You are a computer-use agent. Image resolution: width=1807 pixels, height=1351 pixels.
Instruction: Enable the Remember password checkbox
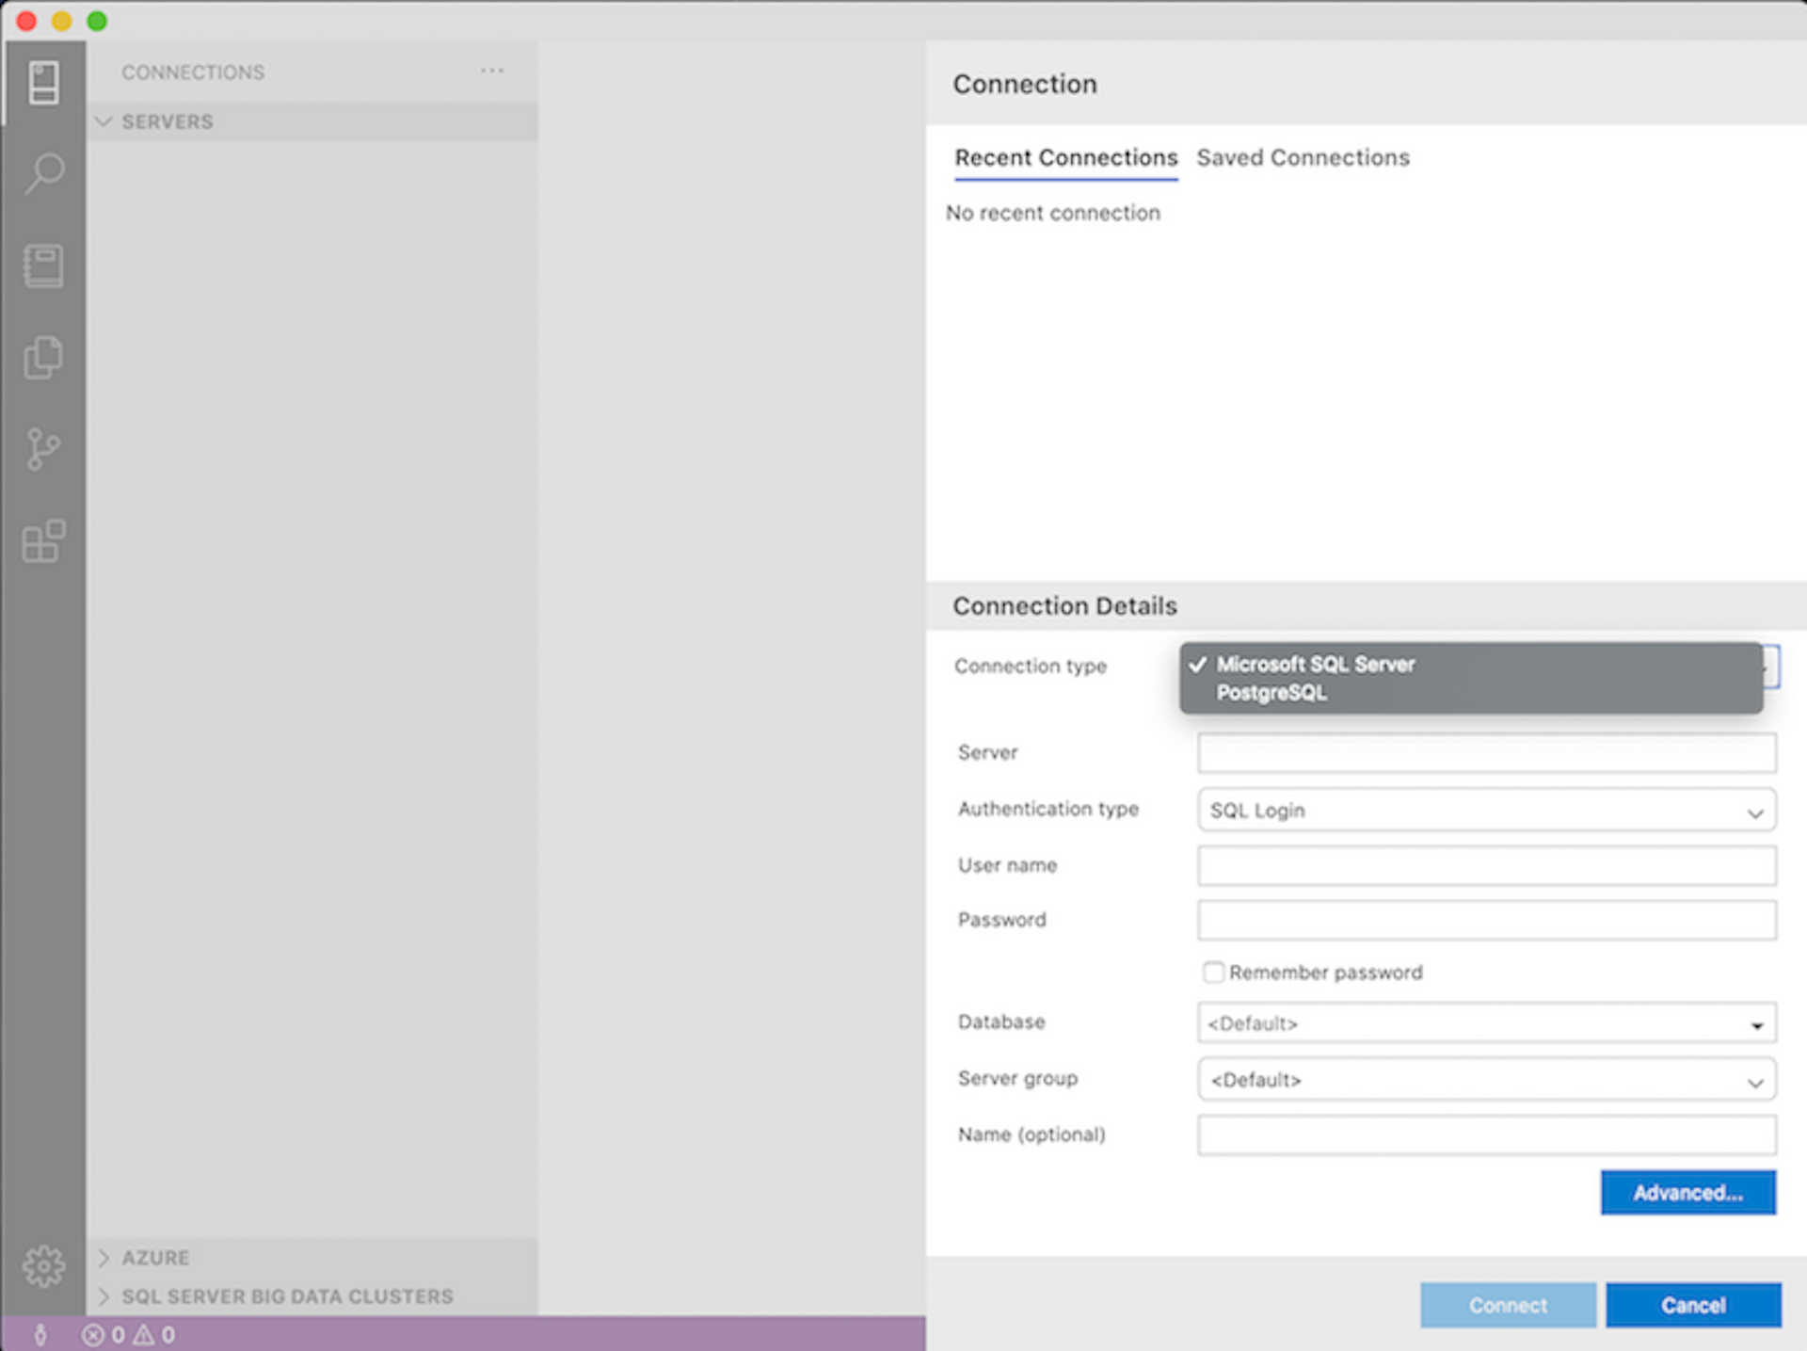pyautogui.click(x=1214, y=972)
